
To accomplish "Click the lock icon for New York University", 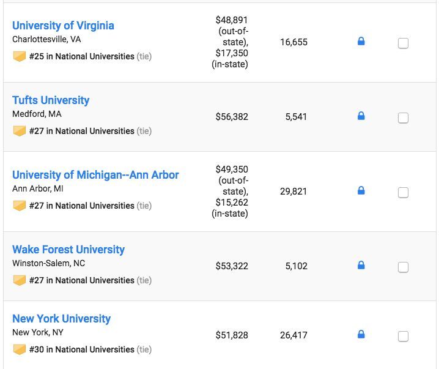I will pyautogui.click(x=361, y=334).
